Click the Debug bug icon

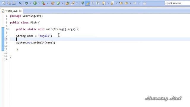click(26, 3)
